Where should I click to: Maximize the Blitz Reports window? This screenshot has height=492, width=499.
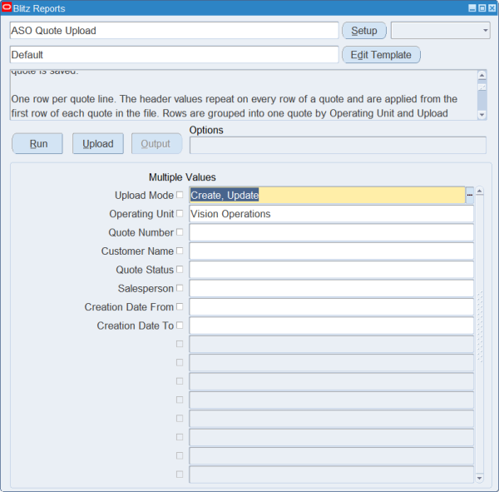point(482,8)
